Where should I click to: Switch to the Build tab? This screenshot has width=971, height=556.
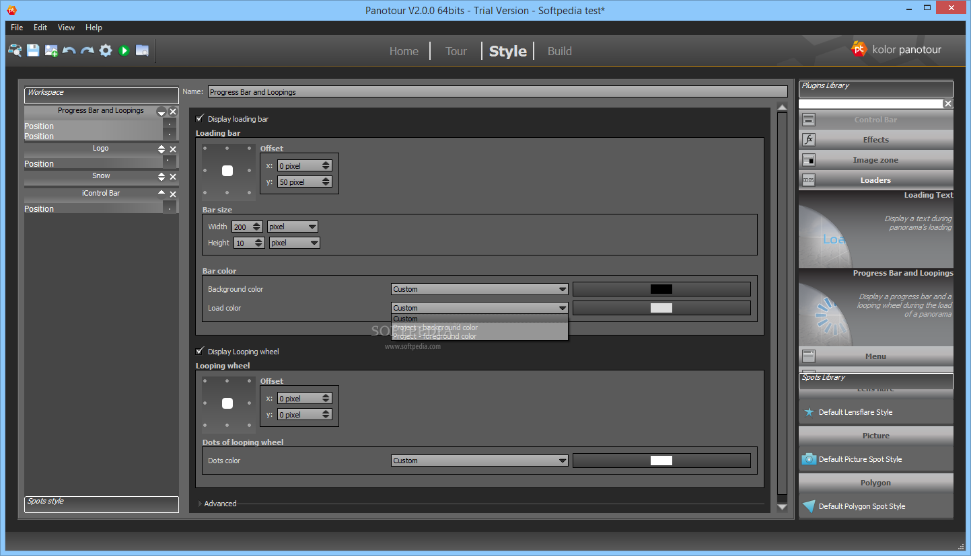click(559, 51)
